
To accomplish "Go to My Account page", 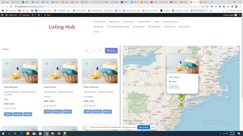I will 129,22.
